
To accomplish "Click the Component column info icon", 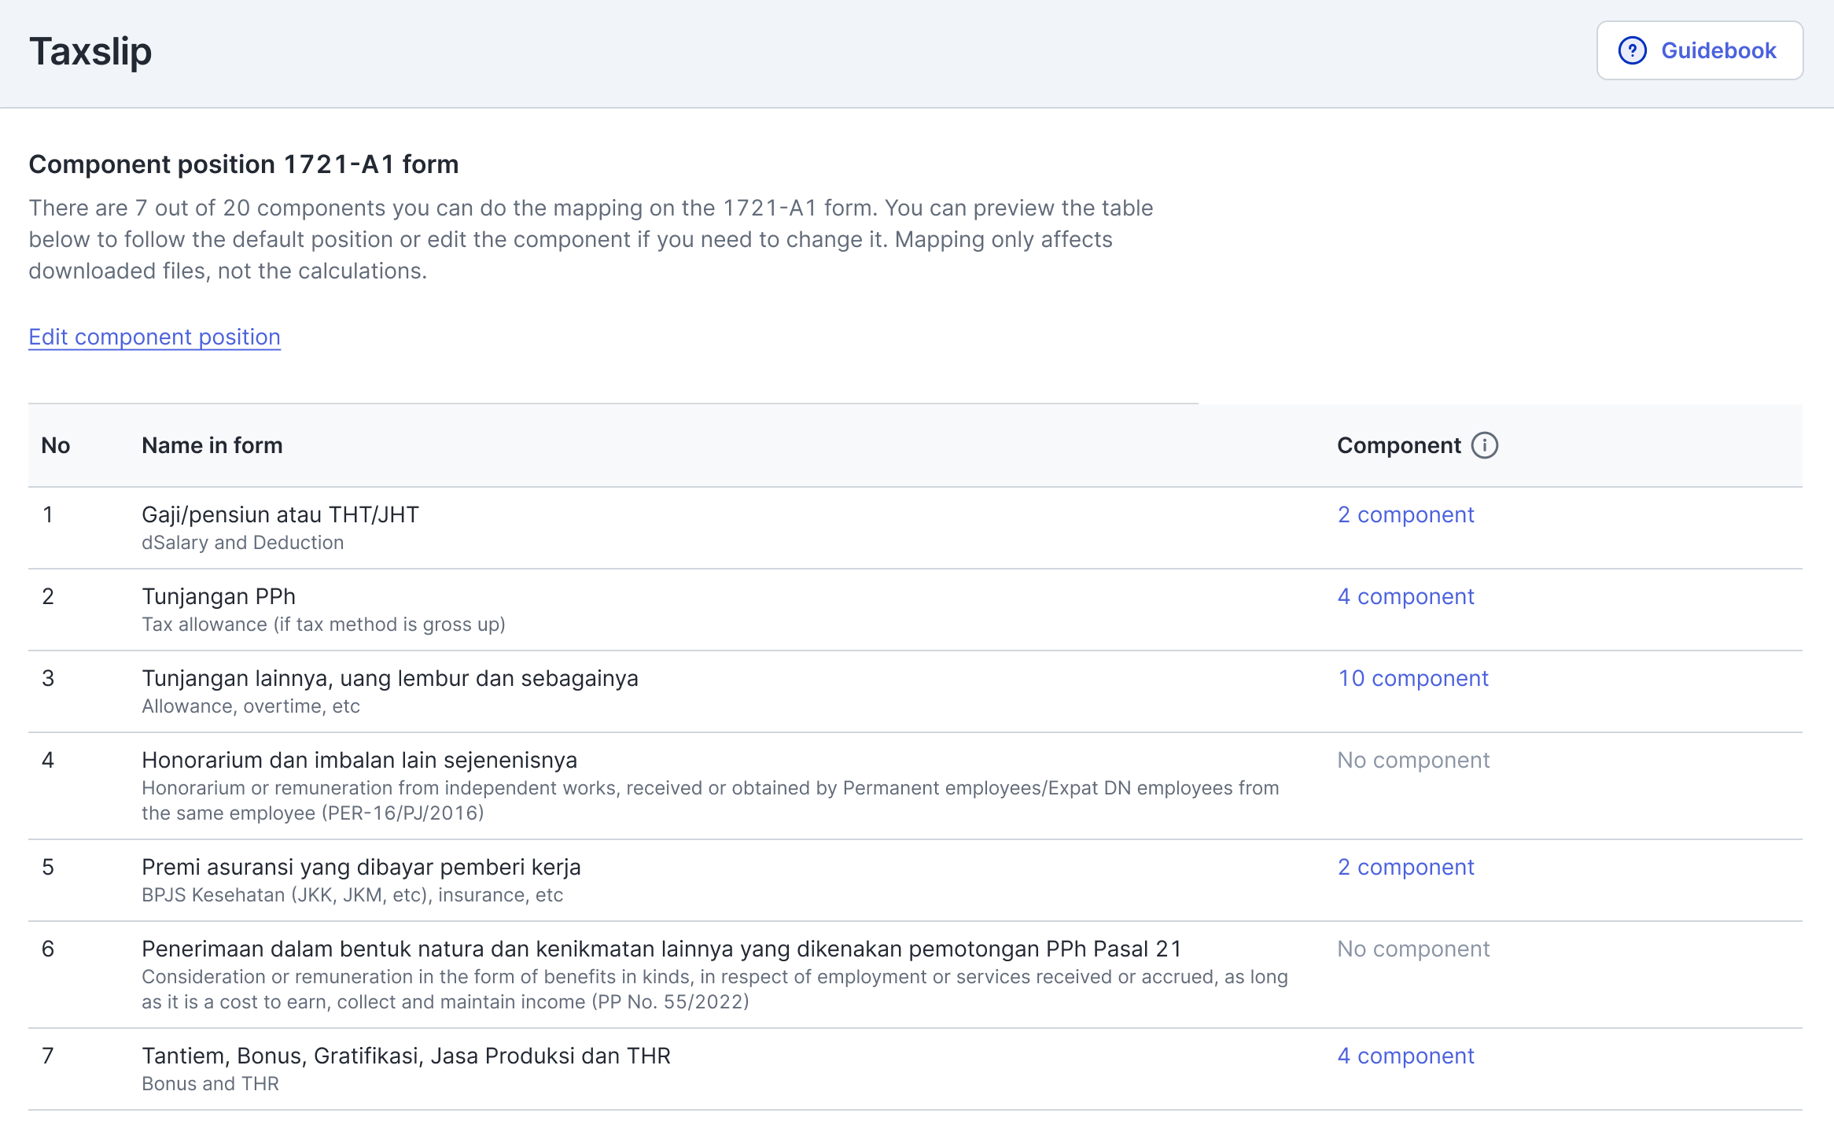I will point(1485,445).
